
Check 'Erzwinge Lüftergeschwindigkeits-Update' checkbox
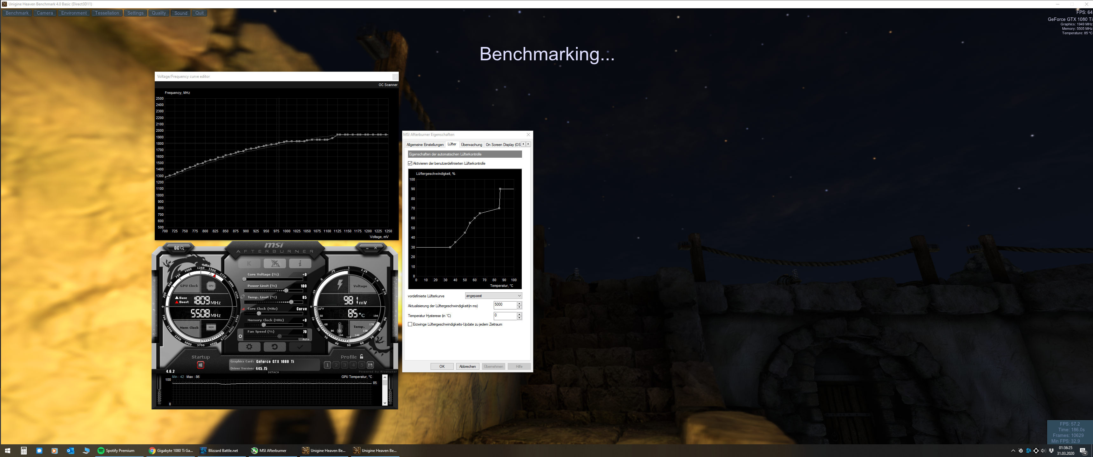coord(410,324)
